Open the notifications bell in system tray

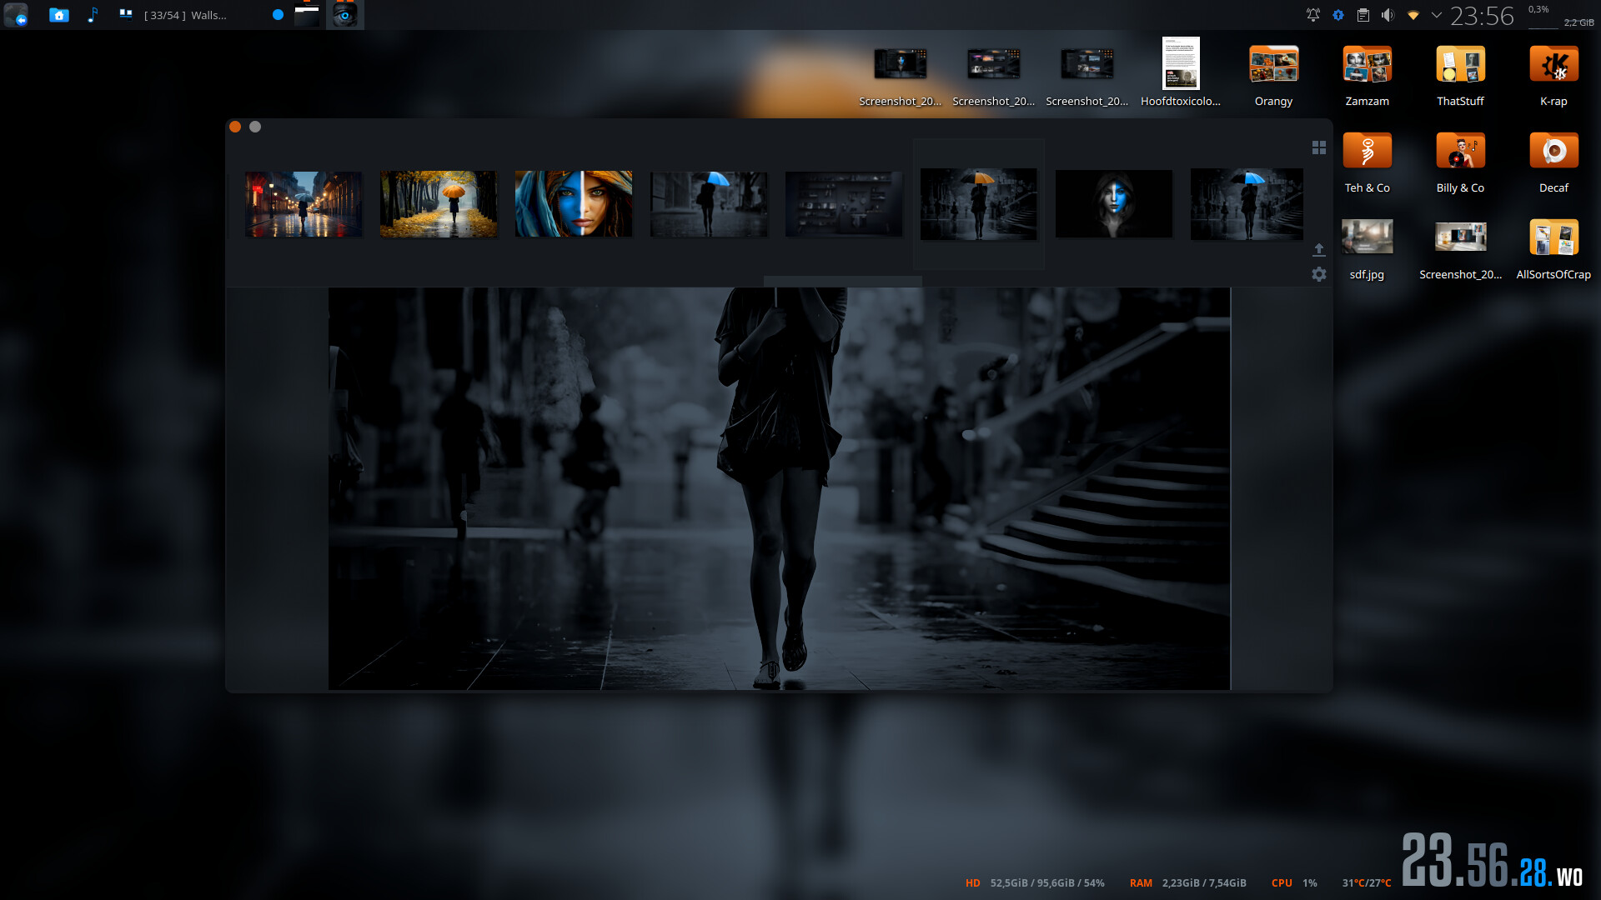pyautogui.click(x=1312, y=15)
